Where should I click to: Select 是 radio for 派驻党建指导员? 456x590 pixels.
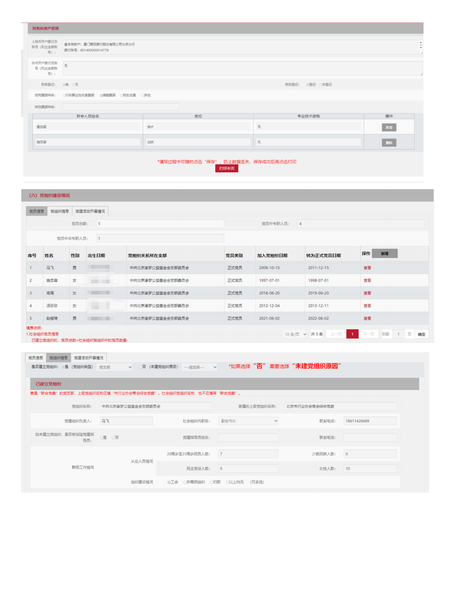102,438
